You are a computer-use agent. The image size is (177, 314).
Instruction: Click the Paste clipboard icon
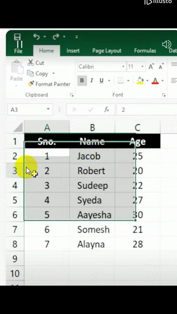tap(17, 67)
